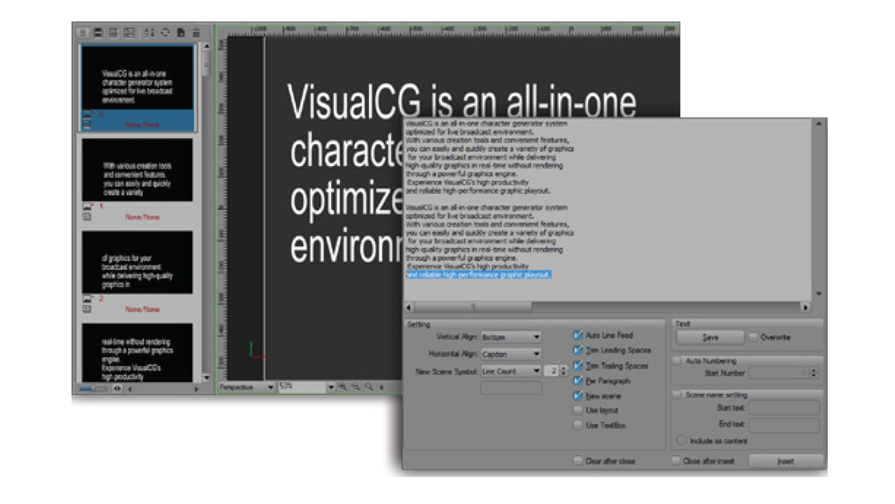Open the Vertical Align dropdown

coord(511,336)
